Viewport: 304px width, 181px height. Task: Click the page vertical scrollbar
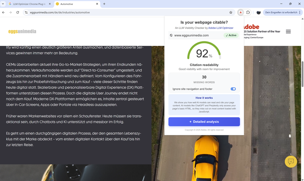pos(302,73)
